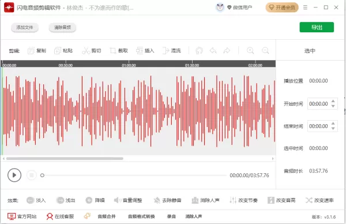Click the app logo icon in title bar
346x224 pixels.
click(x=9, y=8)
